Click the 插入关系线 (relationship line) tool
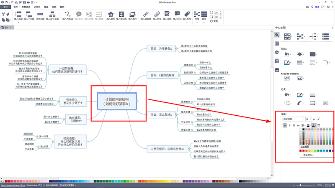 [67, 14]
